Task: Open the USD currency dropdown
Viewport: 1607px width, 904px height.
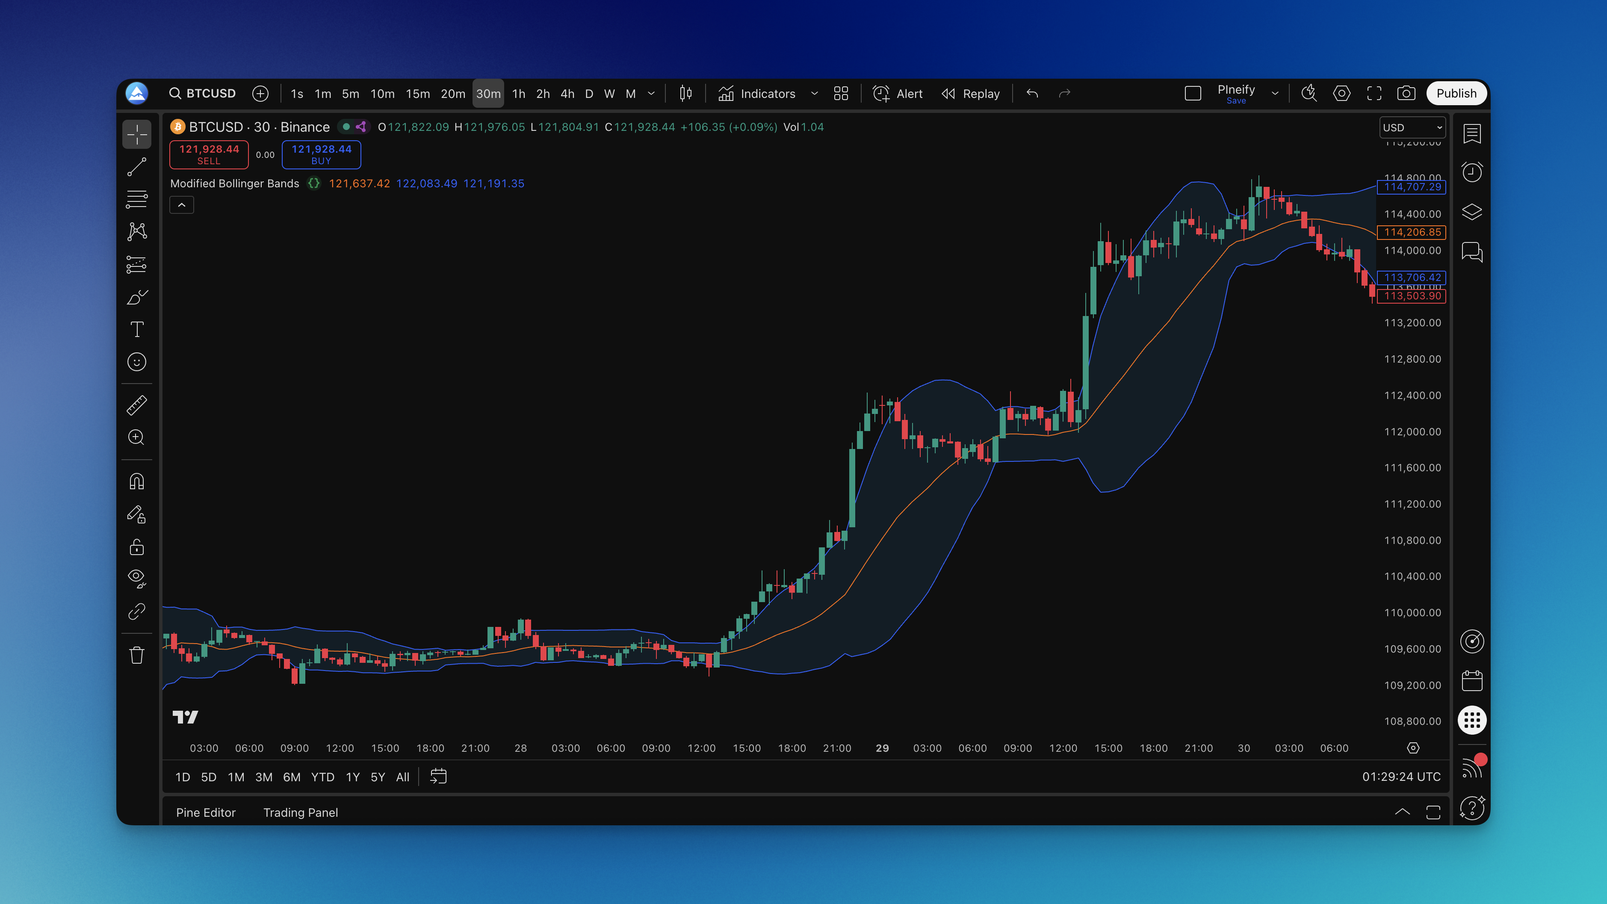Action: [1412, 127]
